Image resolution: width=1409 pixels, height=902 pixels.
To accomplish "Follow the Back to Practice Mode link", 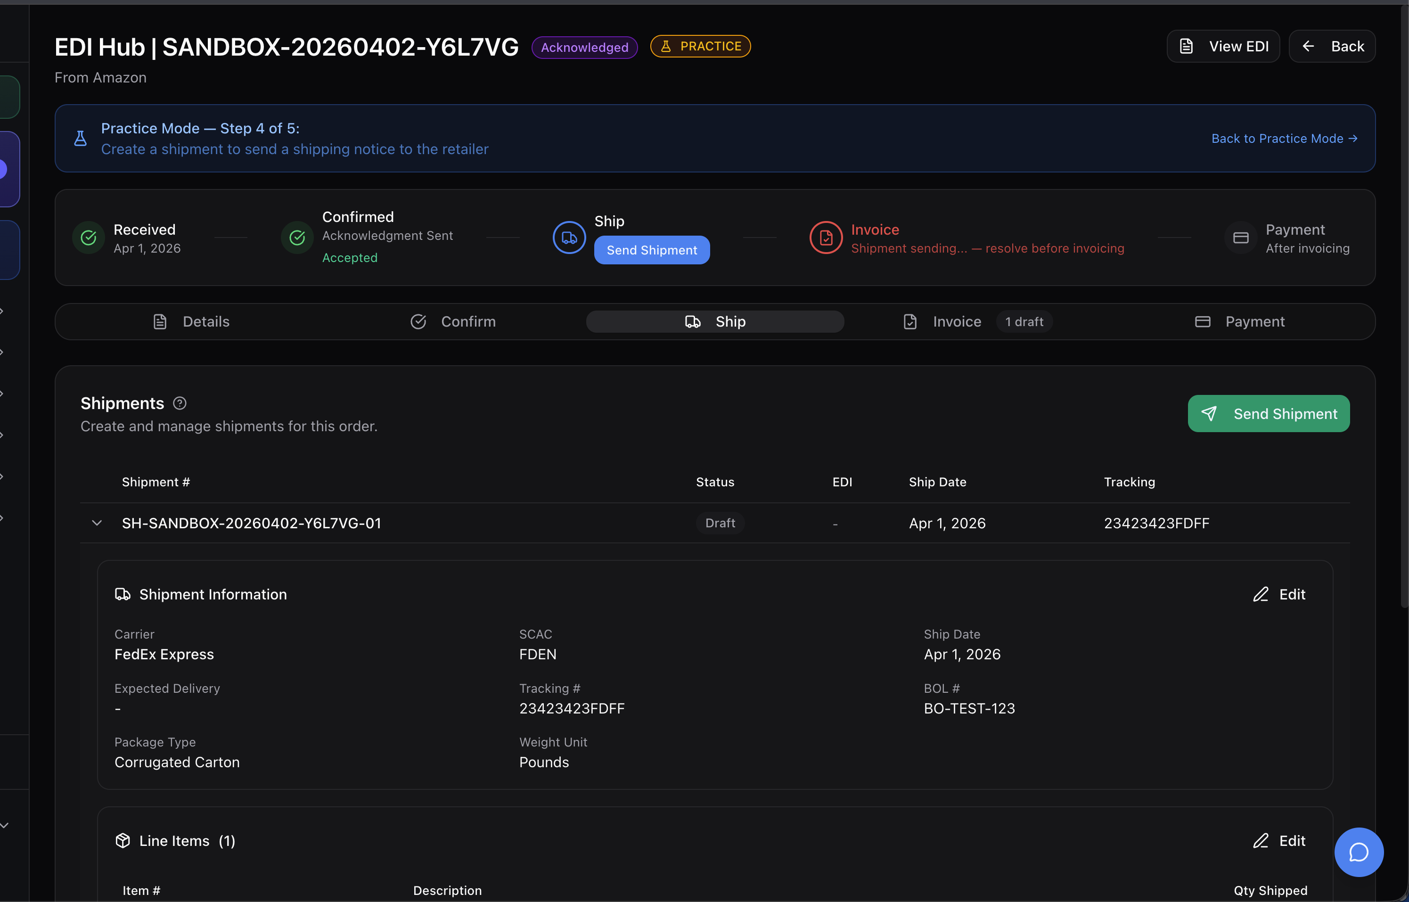I will click(x=1284, y=138).
